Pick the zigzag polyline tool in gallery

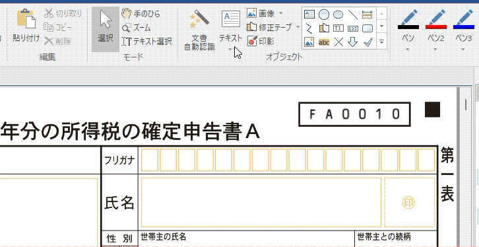point(309,28)
